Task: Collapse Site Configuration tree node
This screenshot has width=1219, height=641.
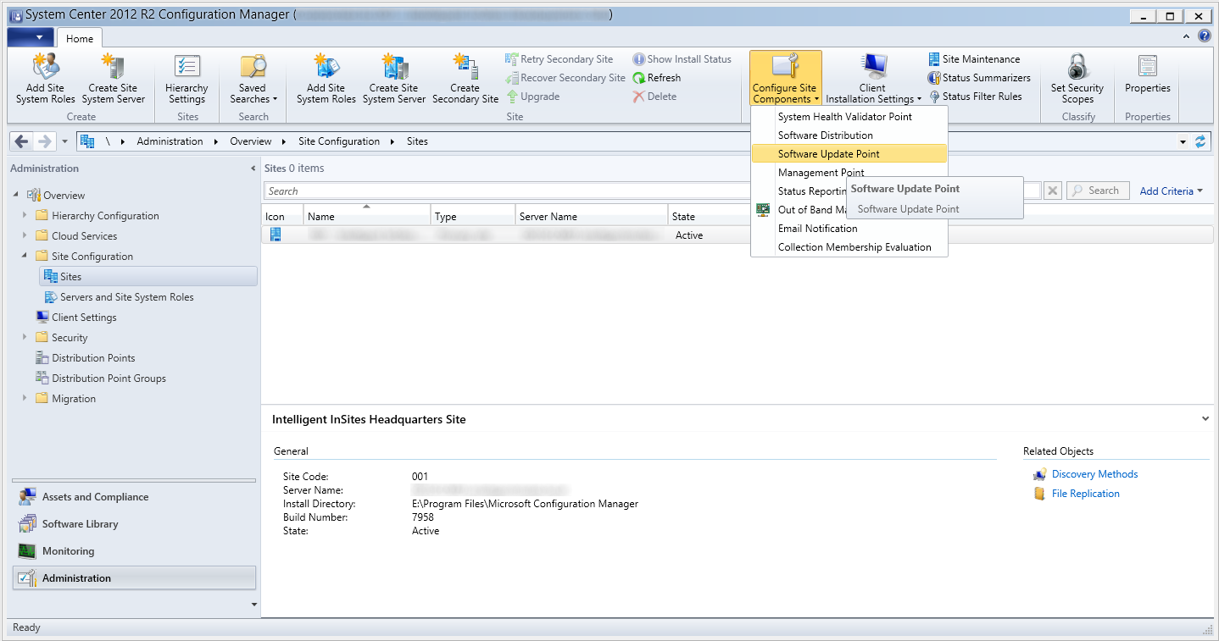Action: pos(25,257)
